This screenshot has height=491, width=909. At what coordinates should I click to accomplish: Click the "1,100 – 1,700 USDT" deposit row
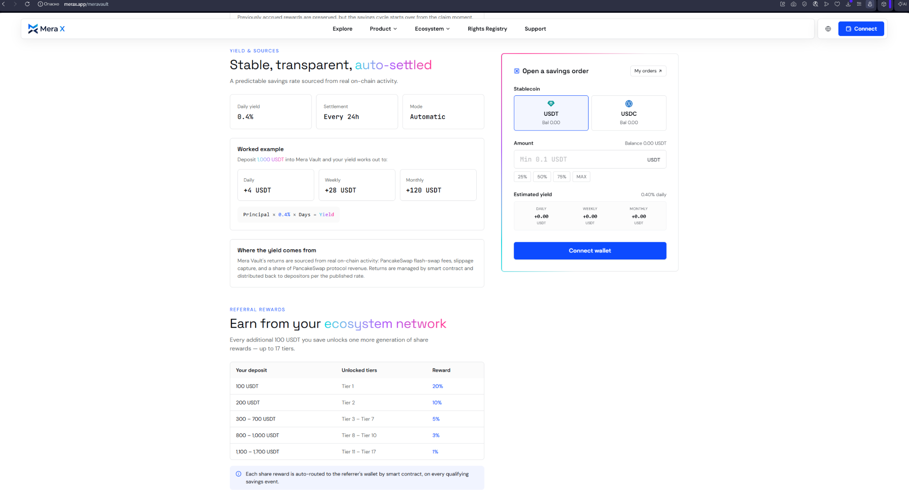[357, 452]
